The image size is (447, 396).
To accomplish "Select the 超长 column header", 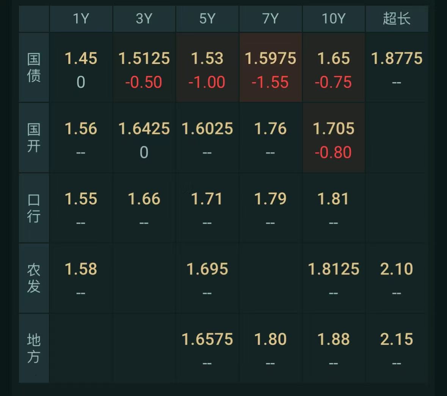I will 397,19.
